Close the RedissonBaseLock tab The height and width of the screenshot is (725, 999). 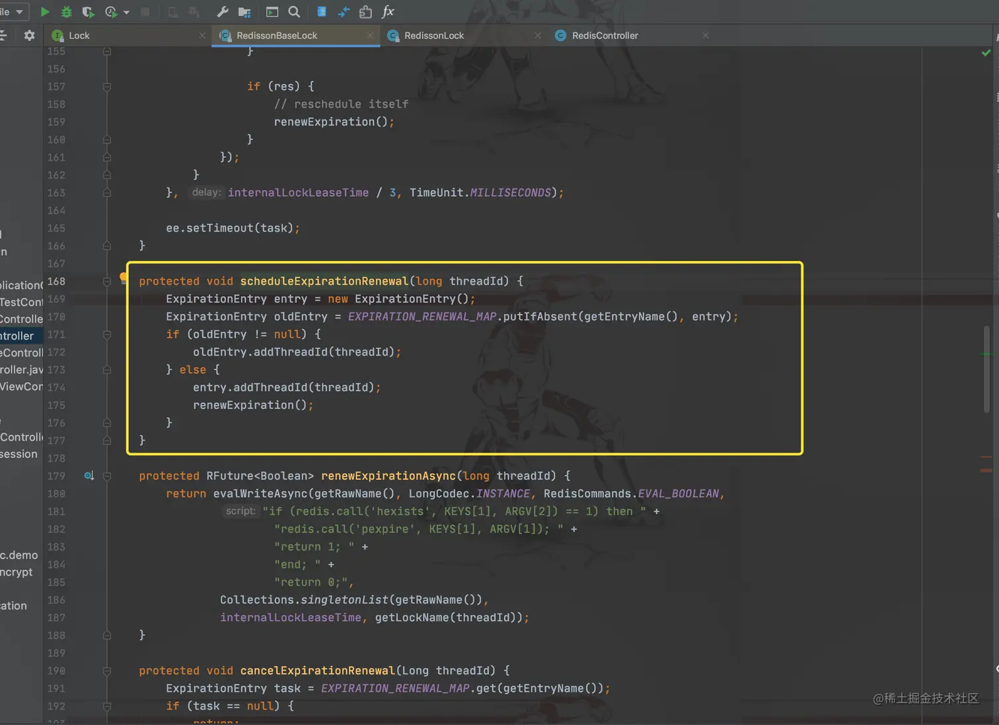coord(370,36)
